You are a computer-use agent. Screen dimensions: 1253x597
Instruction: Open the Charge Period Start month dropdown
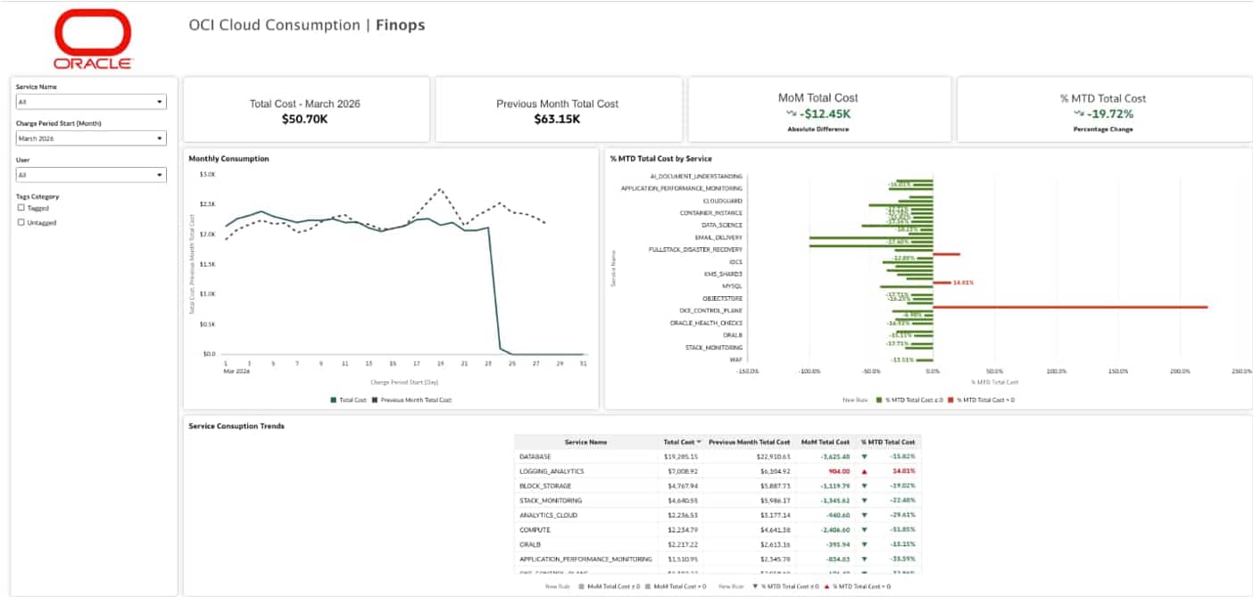[91, 138]
